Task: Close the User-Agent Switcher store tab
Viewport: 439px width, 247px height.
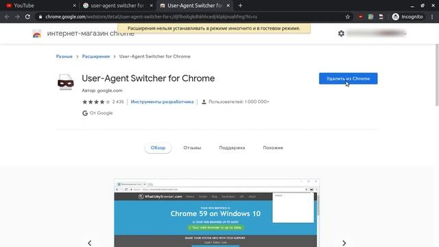Action: [x=228, y=5]
